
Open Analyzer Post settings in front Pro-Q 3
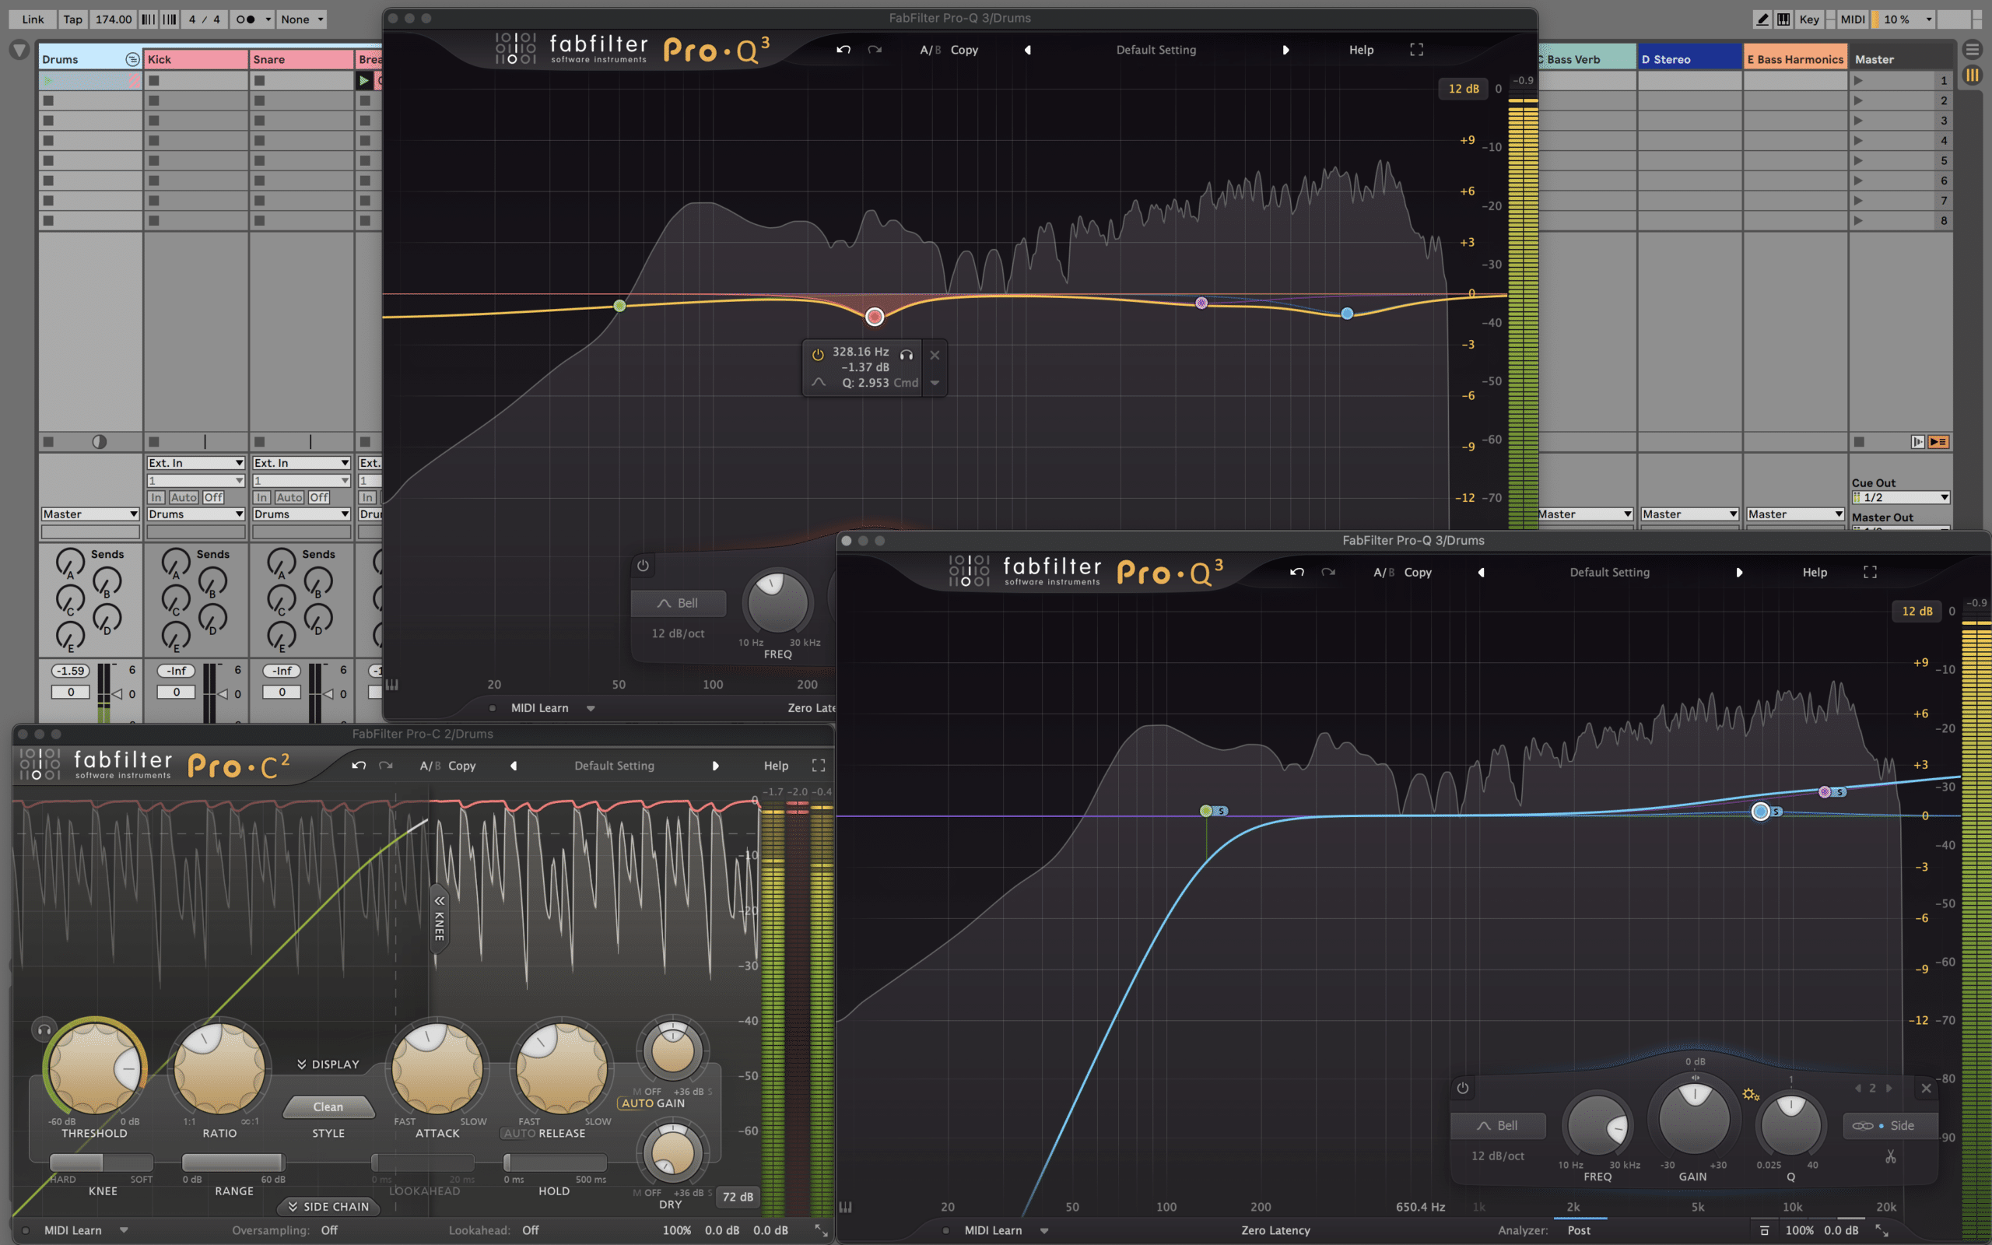pos(1579,1230)
